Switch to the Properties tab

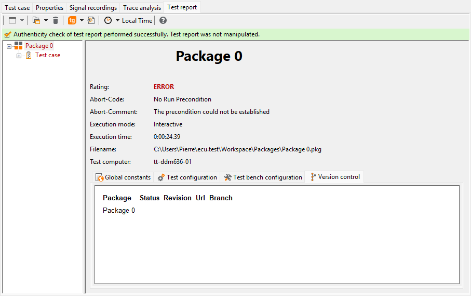49,8
